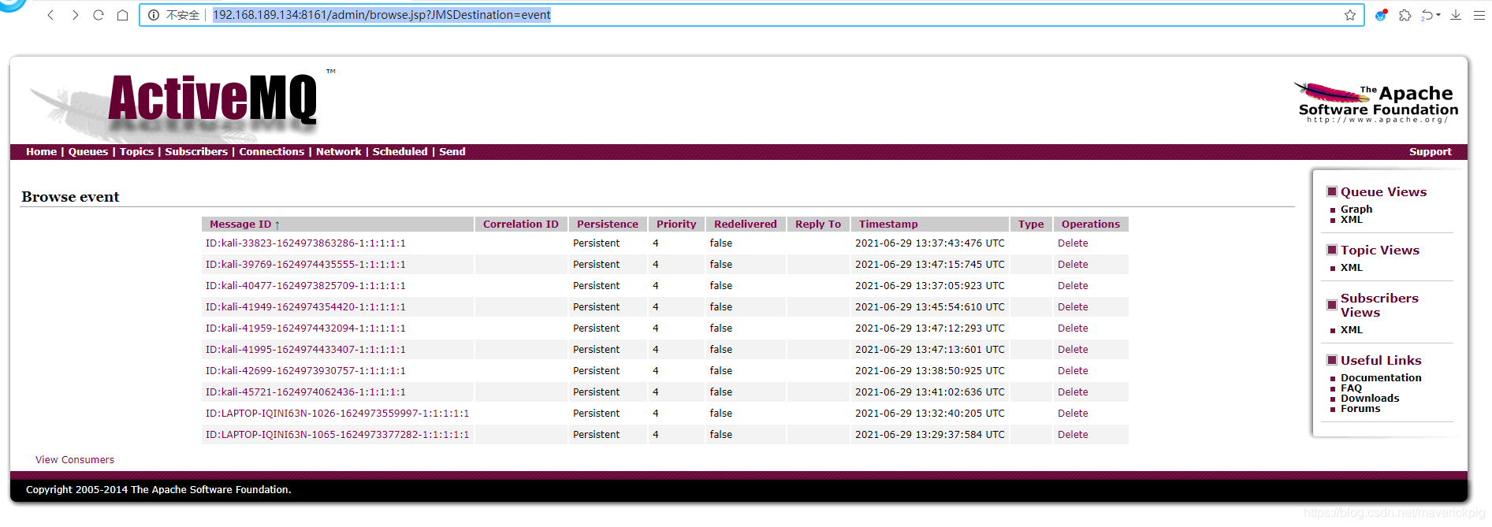1492x527 pixels.
Task: Open message ID:kali-42699-1624973930757-1:1:1:1:1
Action: point(306,371)
